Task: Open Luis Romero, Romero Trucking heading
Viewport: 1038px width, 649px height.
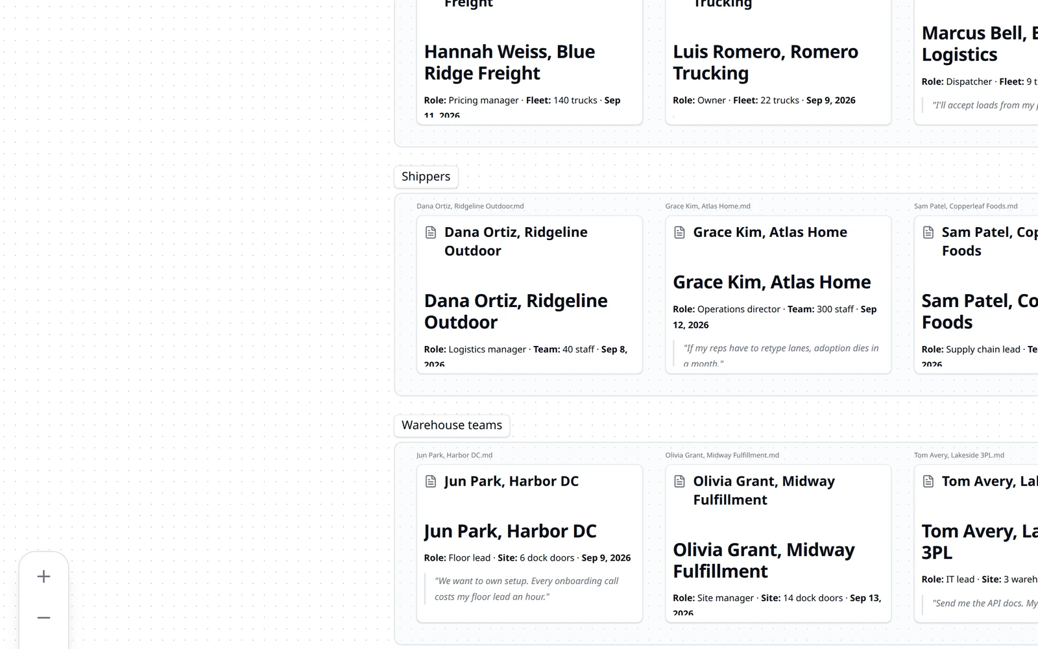Action: [766, 62]
